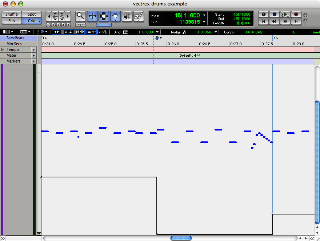Click the Default: 4/4 meter event
The image size is (320, 241).
(x=190, y=56)
